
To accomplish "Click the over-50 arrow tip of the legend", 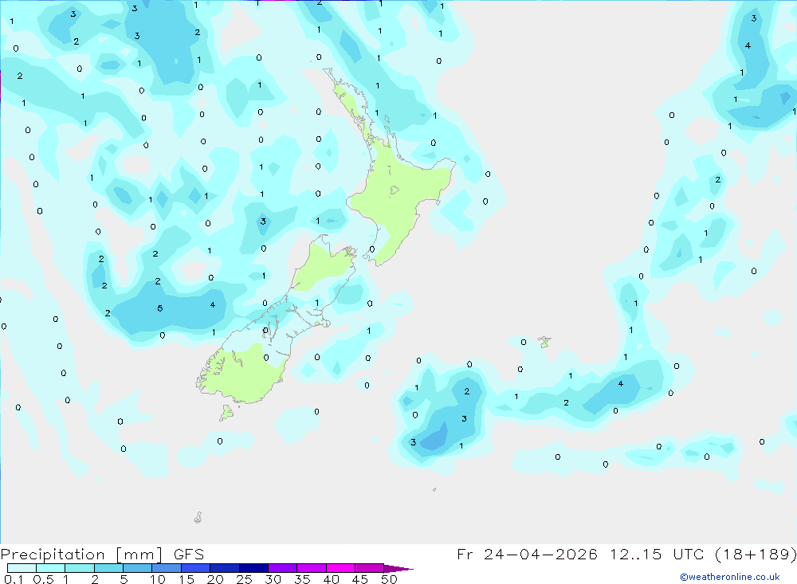I will pyautogui.click(x=398, y=569).
